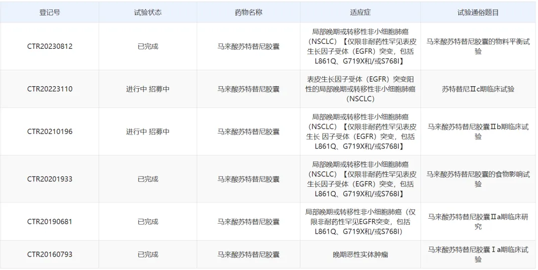Click 进行中 招募中 status for CTR20223110

148,89
